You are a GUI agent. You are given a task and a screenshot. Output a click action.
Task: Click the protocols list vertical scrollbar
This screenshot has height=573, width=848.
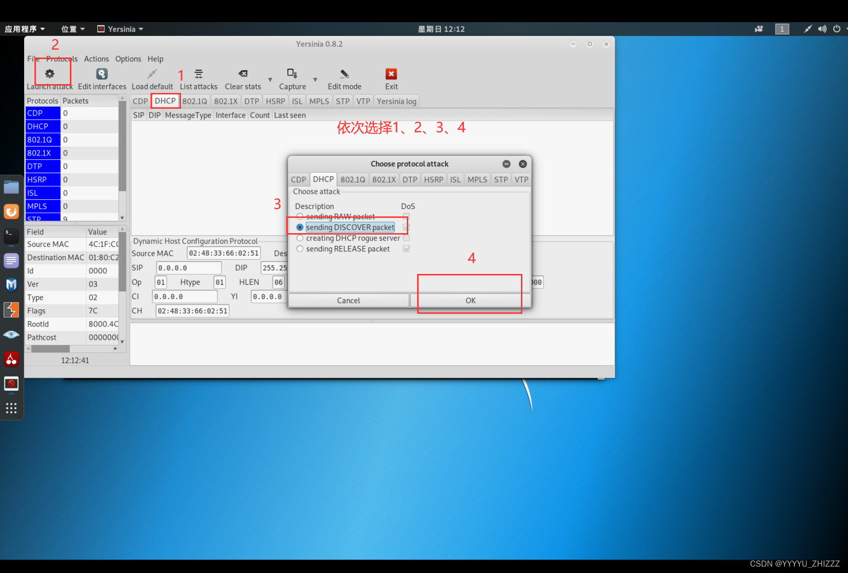pyautogui.click(x=122, y=158)
